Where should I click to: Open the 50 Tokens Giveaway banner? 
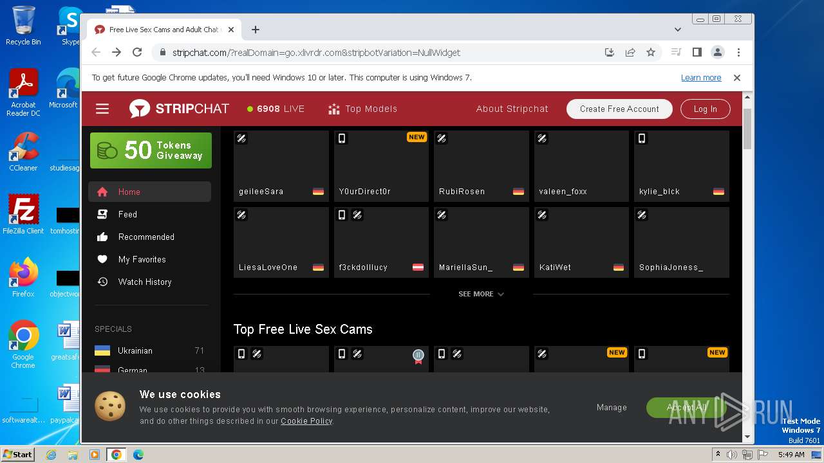tap(151, 150)
